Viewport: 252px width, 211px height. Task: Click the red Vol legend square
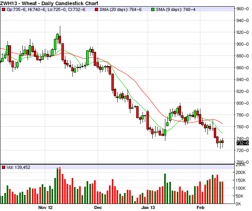[x=4, y=167]
